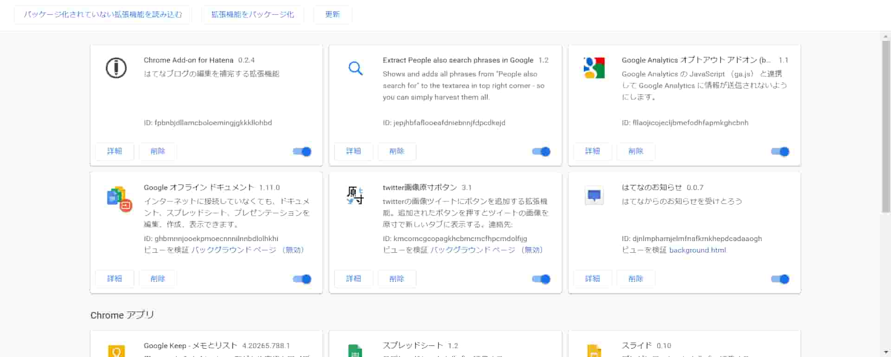This screenshot has height=357, width=891.
Task: Remove Extract People also search extension
Action: coord(397,151)
